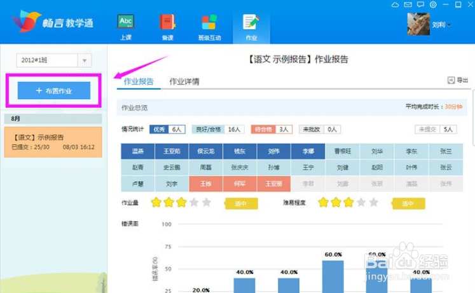This screenshot has width=475, height=293.
Task: Click the fourth grey star of 难易程度 rating
Action: [x=361, y=202]
